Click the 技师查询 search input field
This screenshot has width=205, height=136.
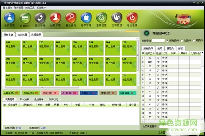158,41
